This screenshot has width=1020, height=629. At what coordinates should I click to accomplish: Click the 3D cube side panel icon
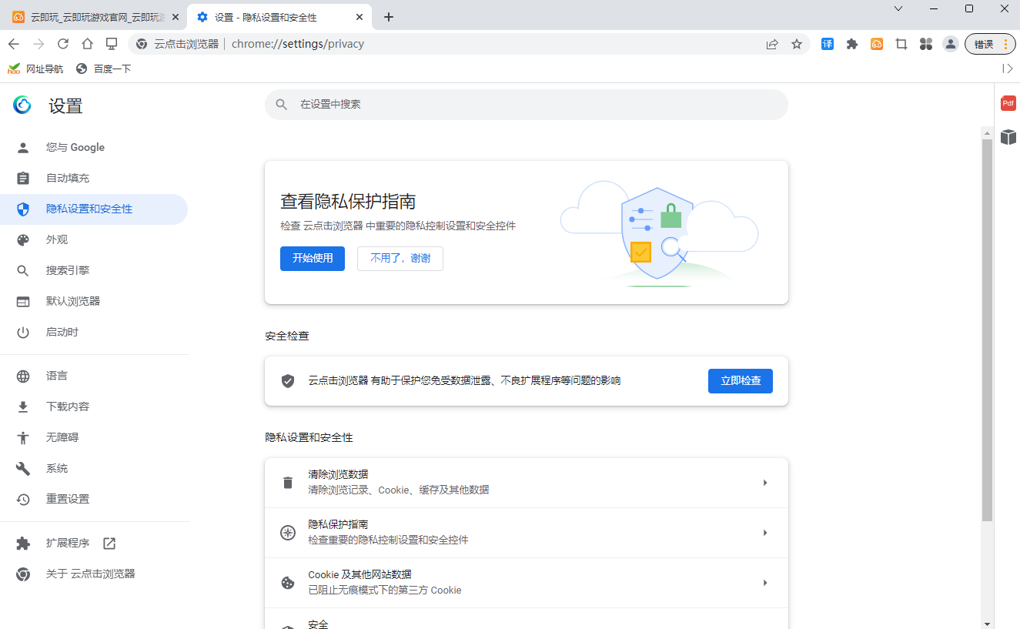click(x=1008, y=137)
